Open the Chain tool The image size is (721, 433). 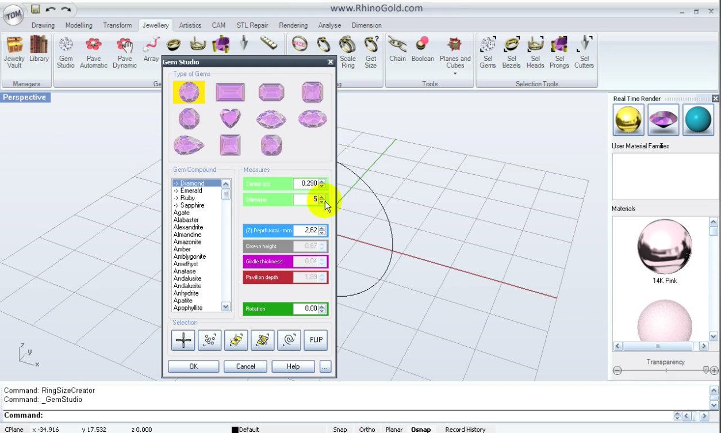pos(397,49)
